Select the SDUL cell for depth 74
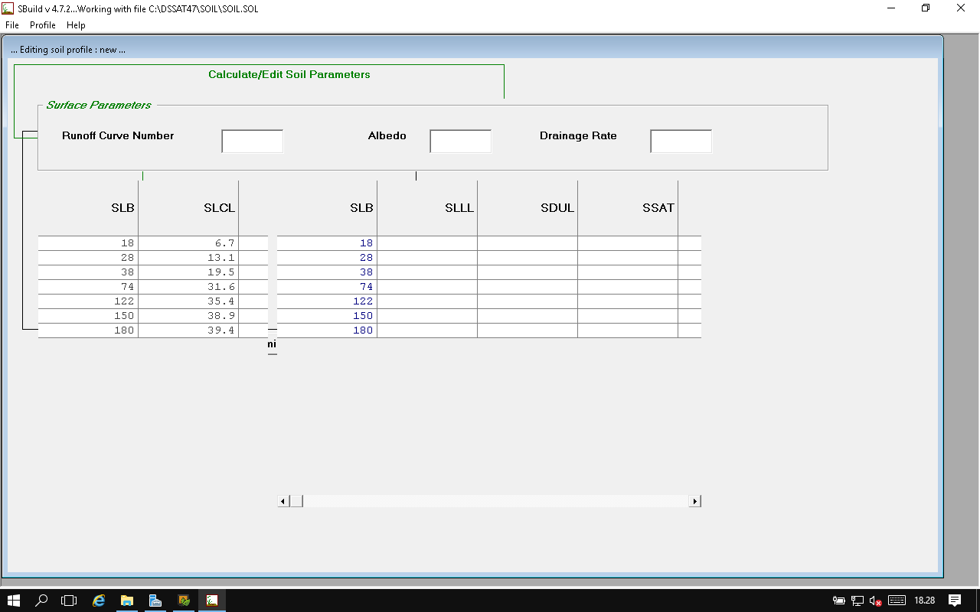This screenshot has width=980, height=612. (528, 287)
